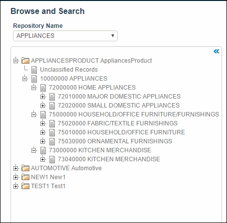This screenshot has height=223, width=227.
Task: Select 75020000 FABRIC/TEXTILE FURNISHINGS label
Action: (118, 123)
